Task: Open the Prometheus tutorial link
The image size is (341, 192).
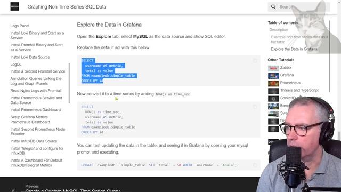Action: 290,83
